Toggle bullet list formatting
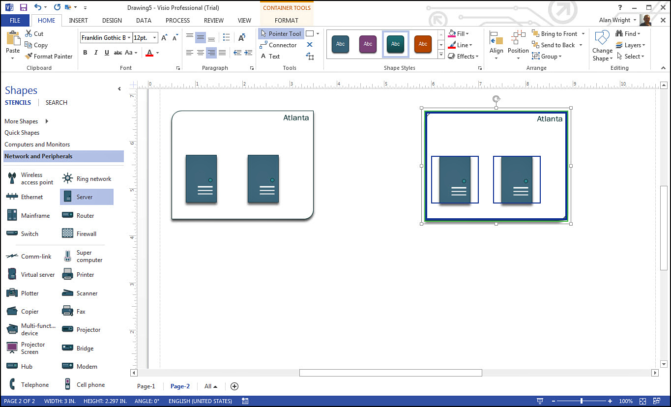This screenshot has height=407, width=671. (226, 37)
